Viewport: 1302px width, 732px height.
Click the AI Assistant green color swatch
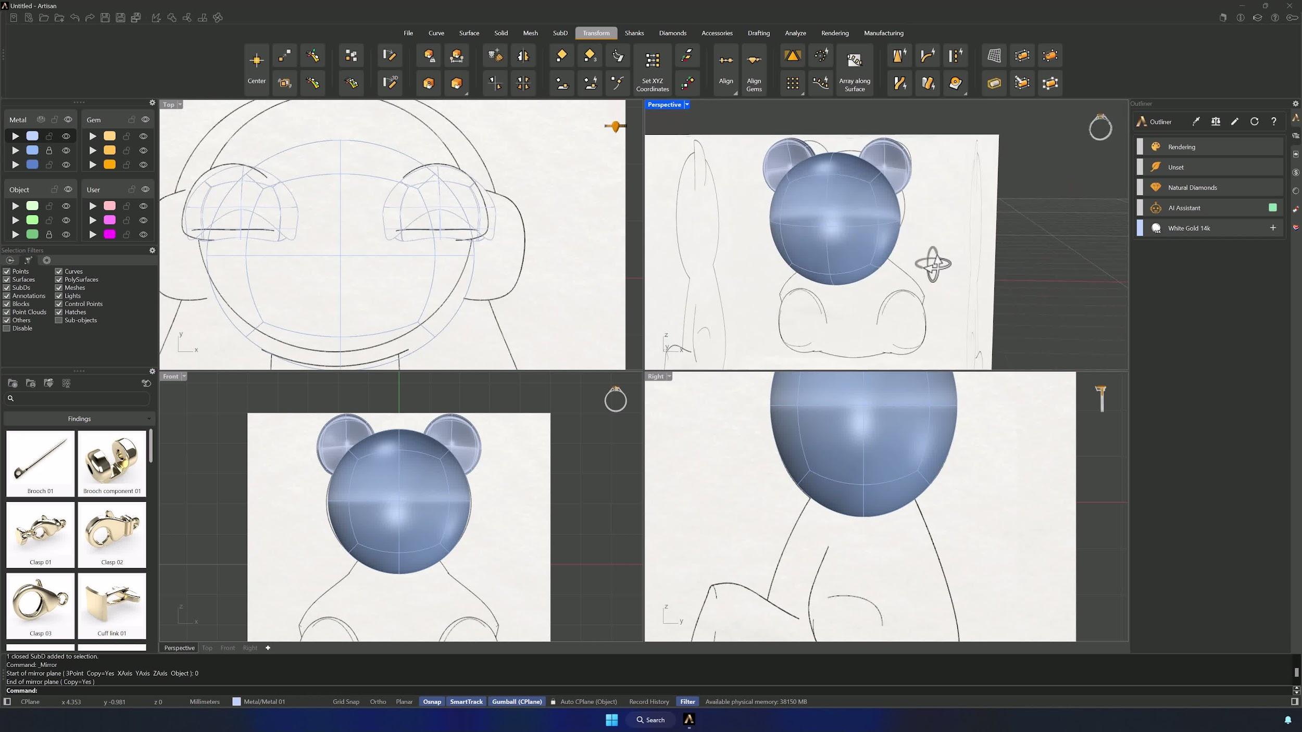1273,207
